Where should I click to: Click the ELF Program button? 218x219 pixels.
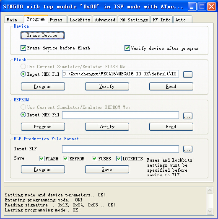pyautogui.click(x=43, y=170)
